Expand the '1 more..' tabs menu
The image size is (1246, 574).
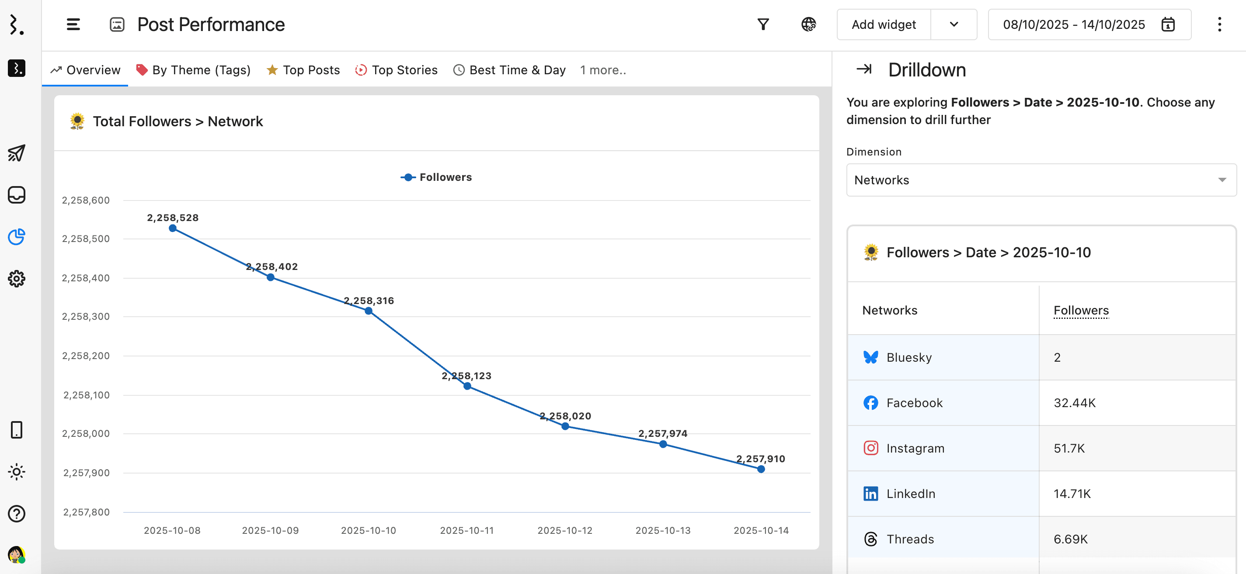coord(603,70)
